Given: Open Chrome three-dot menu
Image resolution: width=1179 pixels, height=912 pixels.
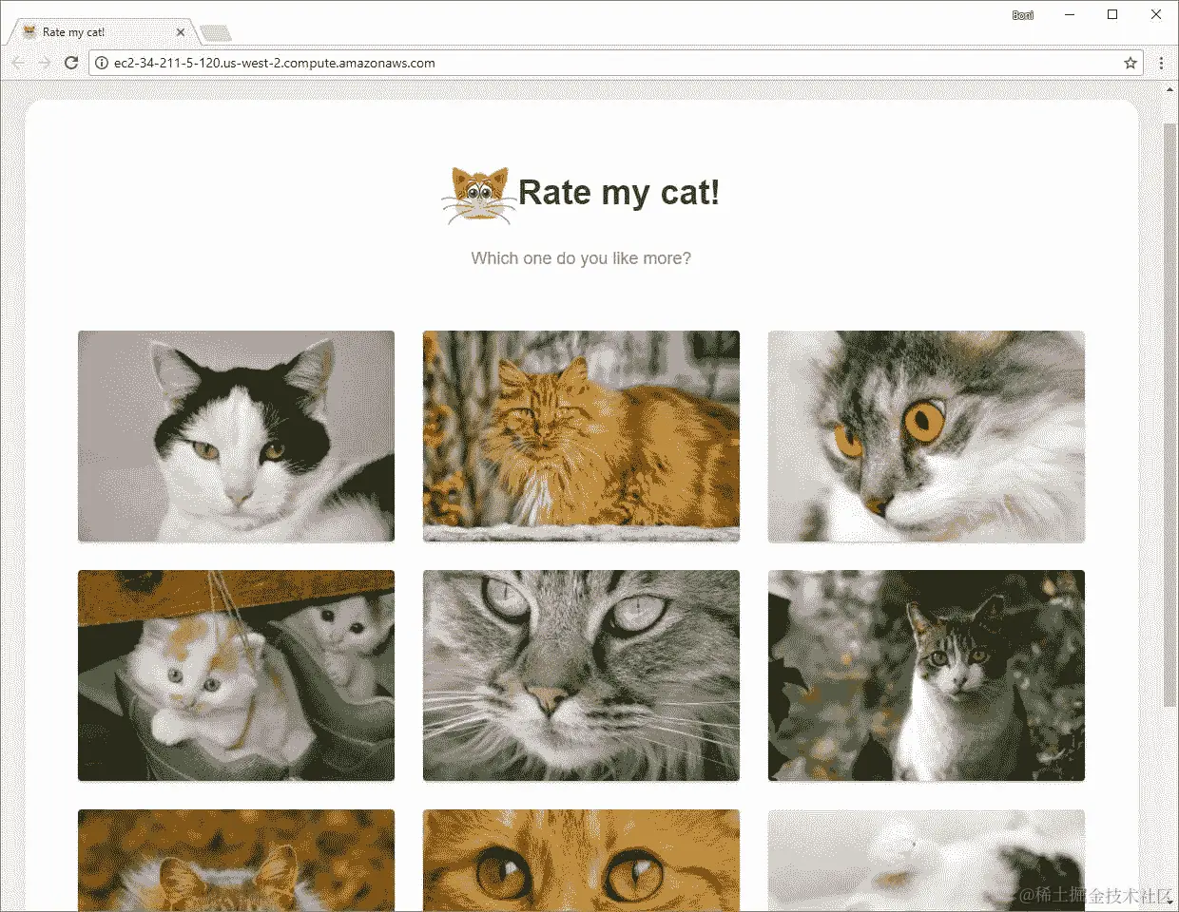Looking at the screenshot, I should click(x=1161, y=63).
